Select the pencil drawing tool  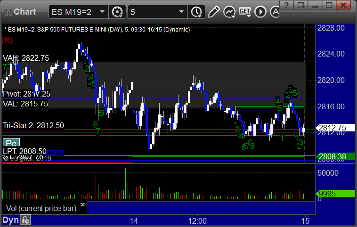(213, 11)
